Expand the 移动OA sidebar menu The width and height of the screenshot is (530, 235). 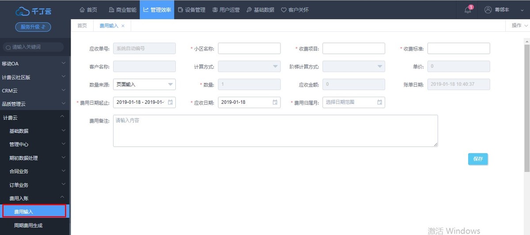pyautogui.click(x=35, y=64)
